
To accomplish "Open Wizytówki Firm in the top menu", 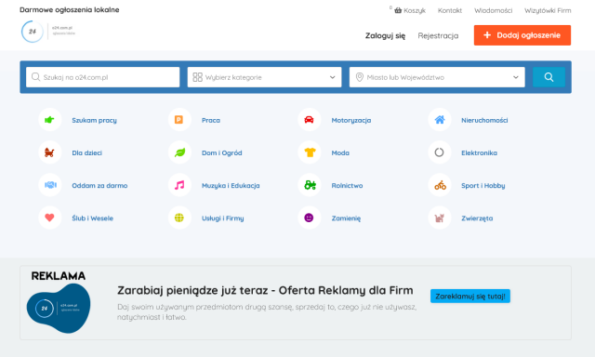I will (548, 10).
